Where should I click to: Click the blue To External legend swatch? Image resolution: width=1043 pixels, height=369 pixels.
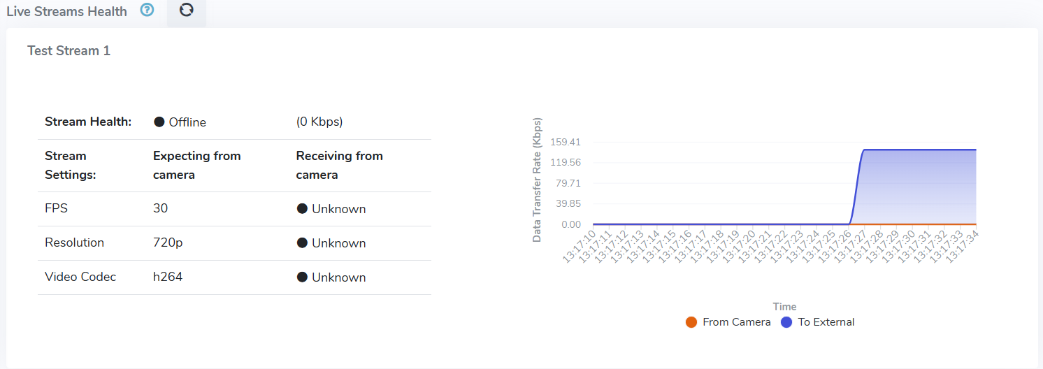(786, 322)
